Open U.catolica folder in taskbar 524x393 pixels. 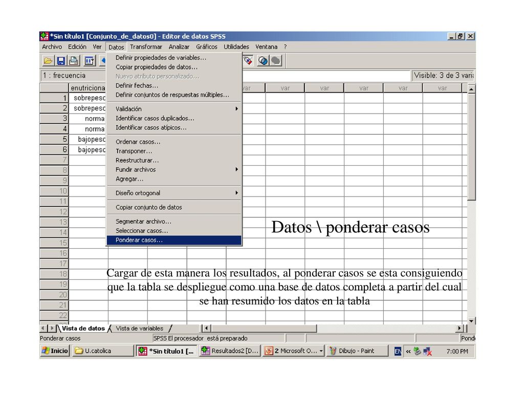click(x=103, y=351)
